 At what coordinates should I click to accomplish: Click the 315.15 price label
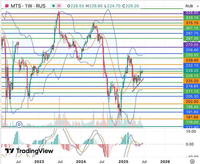[192, 23]
